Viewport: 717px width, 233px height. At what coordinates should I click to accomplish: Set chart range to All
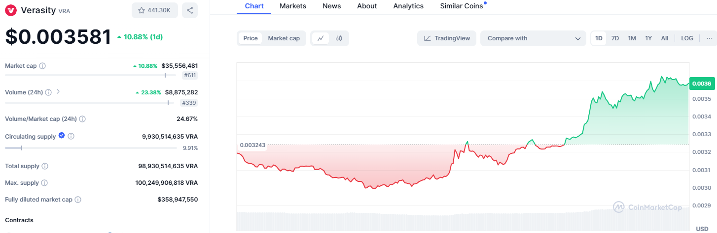coord(665,38)
